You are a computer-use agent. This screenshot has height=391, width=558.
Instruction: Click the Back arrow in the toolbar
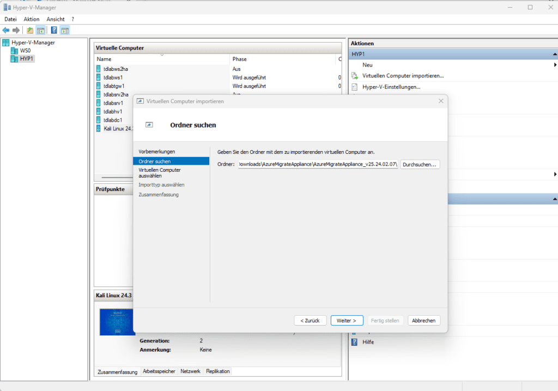(x=5, y=31)
